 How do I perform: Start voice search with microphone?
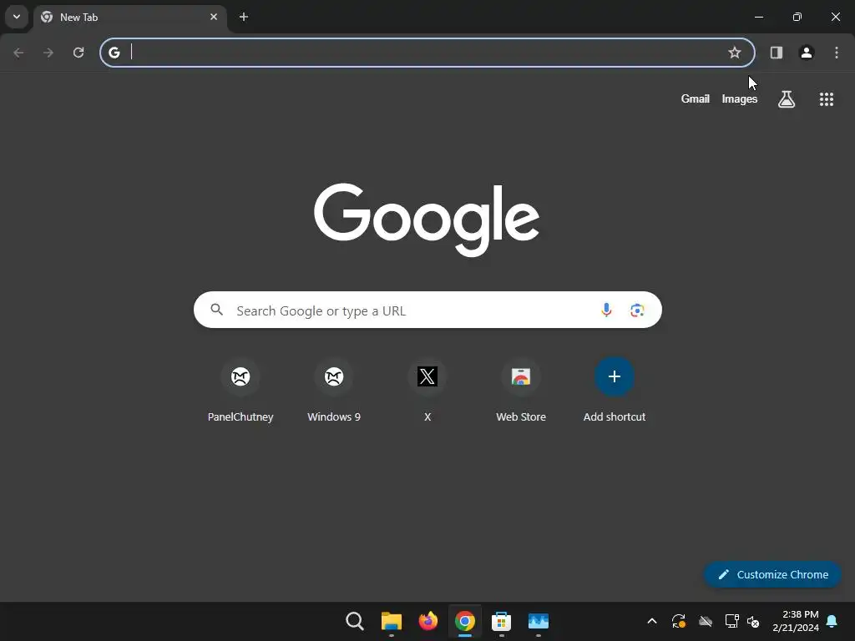coord(606,310)
